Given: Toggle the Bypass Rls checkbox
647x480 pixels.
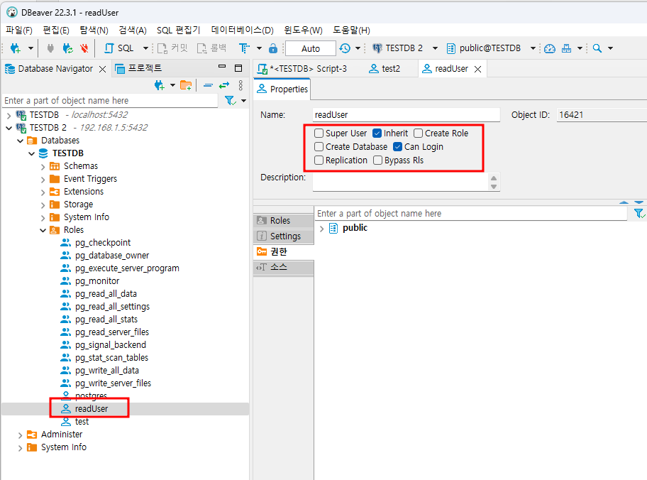Looking at the screenshot, I should (377, 160).
